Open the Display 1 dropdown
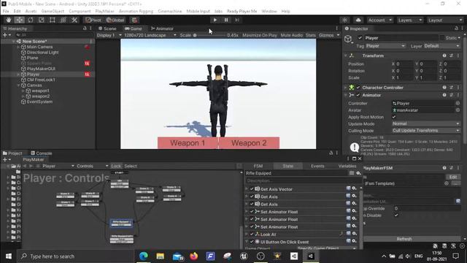Viewport: 467px width, 263px height. (109, 35)
